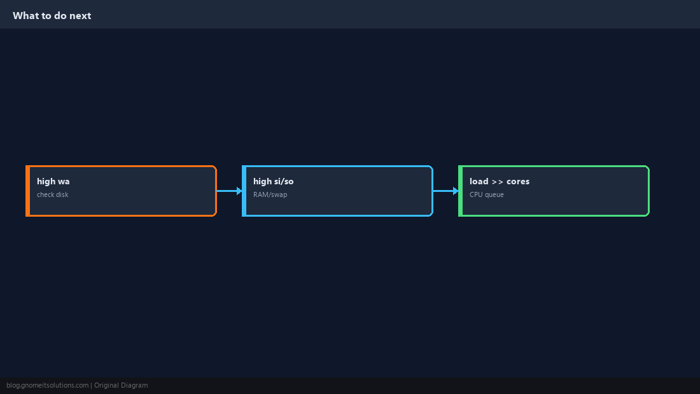This screenshot has width=700, height=394.
Task: Select the "high si/so" node title
Action: coord(273,181)
